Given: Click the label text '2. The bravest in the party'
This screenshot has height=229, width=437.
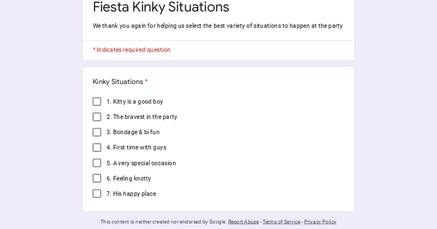Looking at the screenshot, I should (142, 117).
